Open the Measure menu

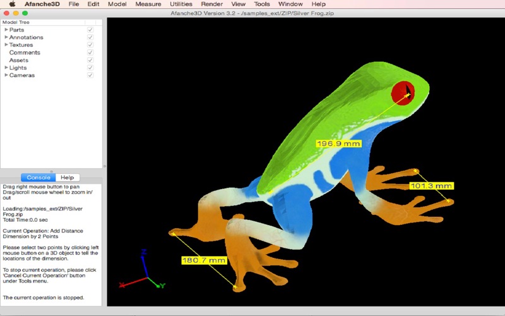click(148, 4)
